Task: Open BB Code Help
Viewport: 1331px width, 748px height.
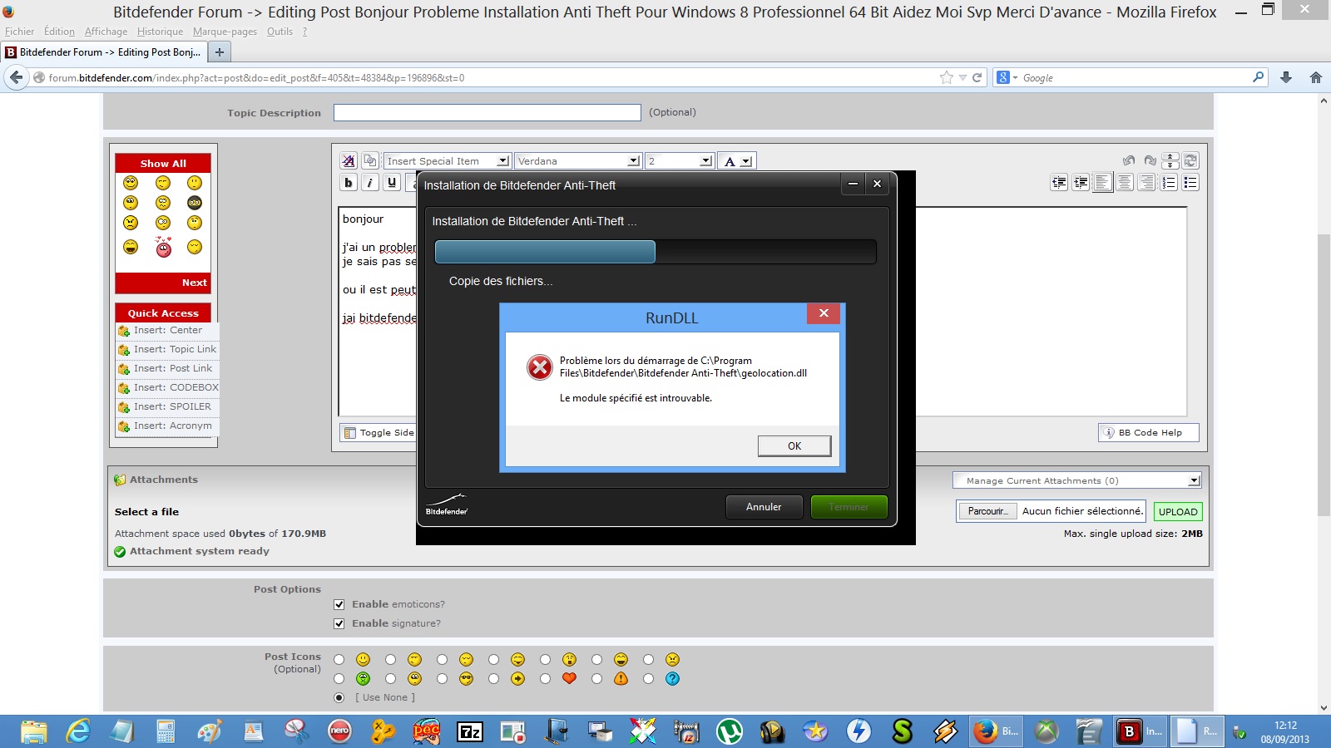Action: click(x=1149, y=432)
